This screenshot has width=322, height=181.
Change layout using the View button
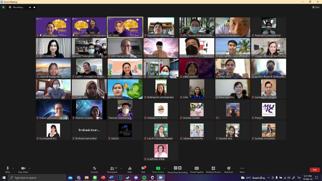pos(315,7)
